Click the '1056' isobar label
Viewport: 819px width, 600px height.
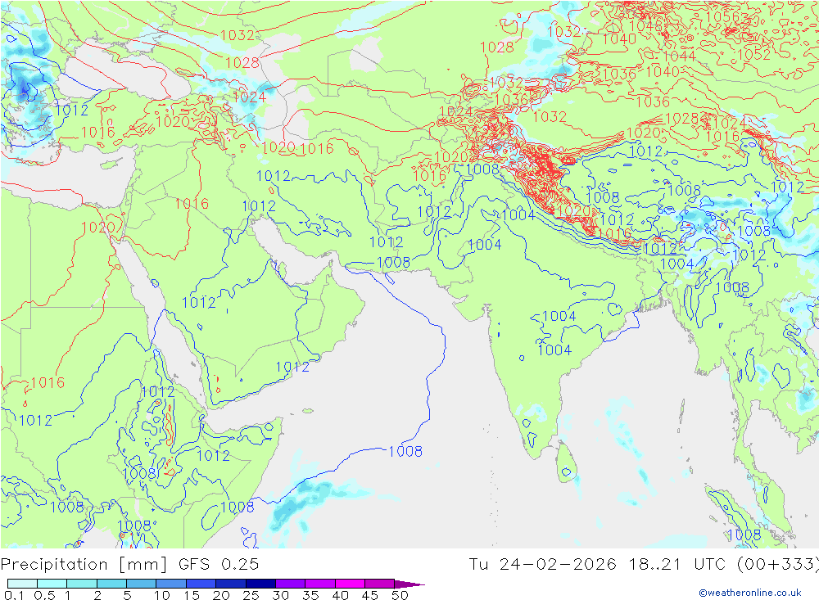tap(722, 17)
